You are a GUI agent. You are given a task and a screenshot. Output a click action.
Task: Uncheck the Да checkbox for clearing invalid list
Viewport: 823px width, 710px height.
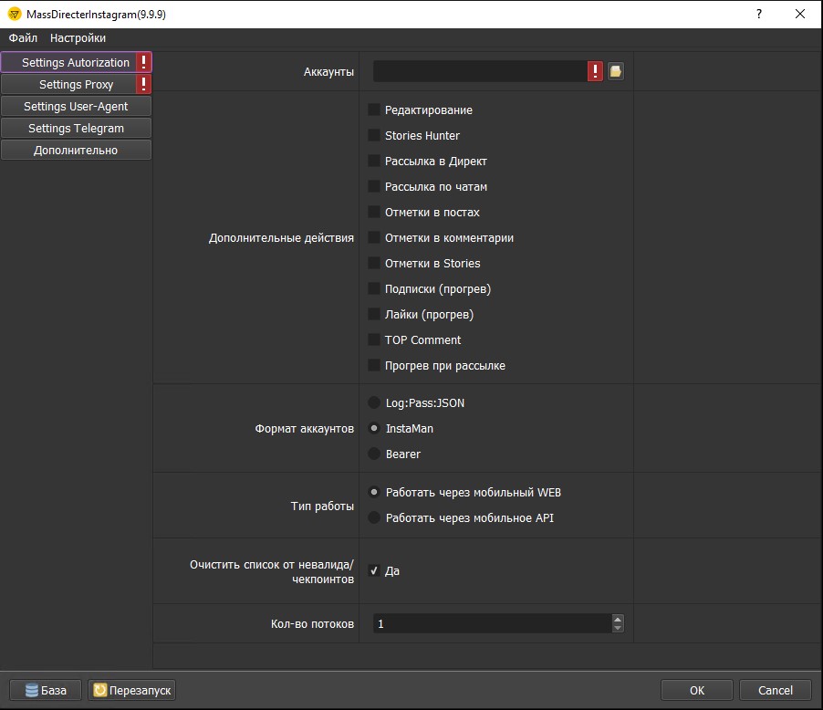[x=374, y=570]
